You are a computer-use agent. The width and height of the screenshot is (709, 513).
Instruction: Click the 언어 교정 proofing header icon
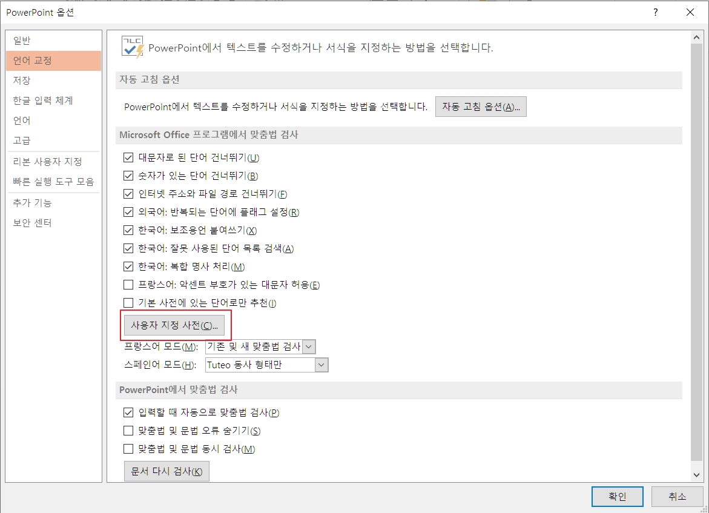click(133, 47)
